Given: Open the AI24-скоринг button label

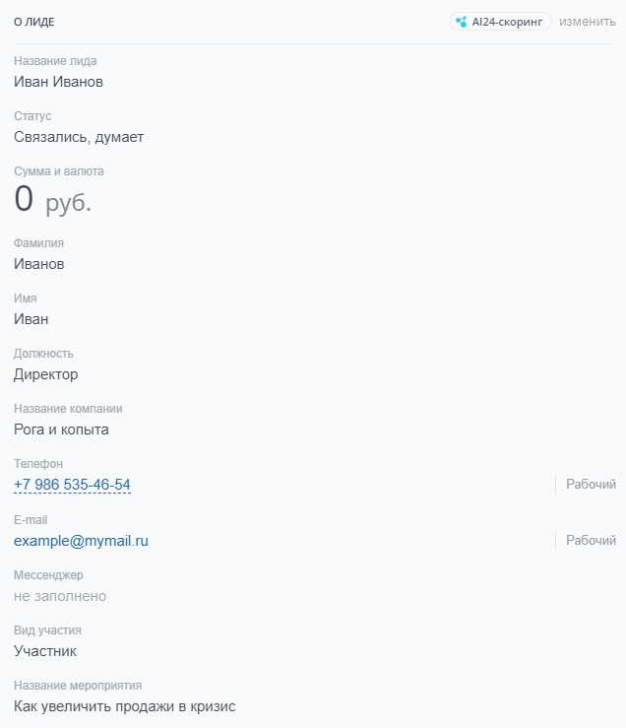Looking at the screenshot, I should tap(507, 22).
